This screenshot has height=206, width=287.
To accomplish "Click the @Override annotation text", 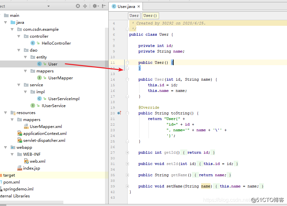I will click(x=149, y=107).
